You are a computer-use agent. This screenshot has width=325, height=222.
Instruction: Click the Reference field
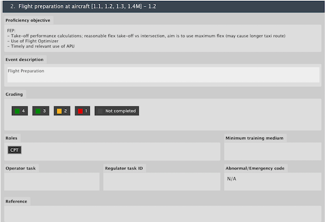(x=162, y=214)
